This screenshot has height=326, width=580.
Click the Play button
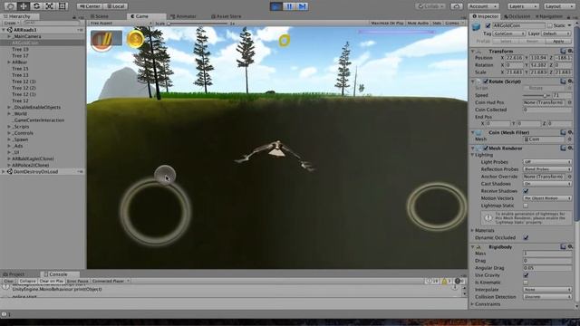click(x=275, y=6)
